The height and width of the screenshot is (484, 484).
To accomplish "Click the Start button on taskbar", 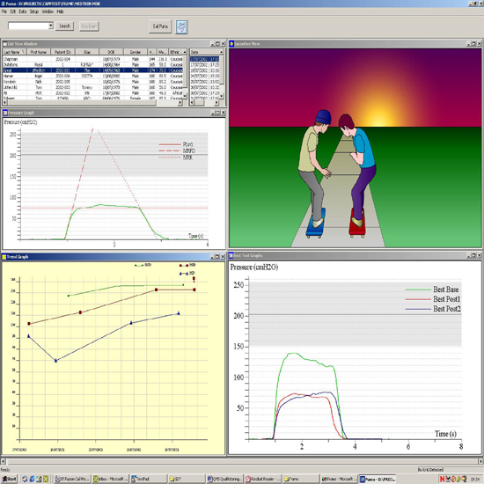I will (x=9, y=479).
